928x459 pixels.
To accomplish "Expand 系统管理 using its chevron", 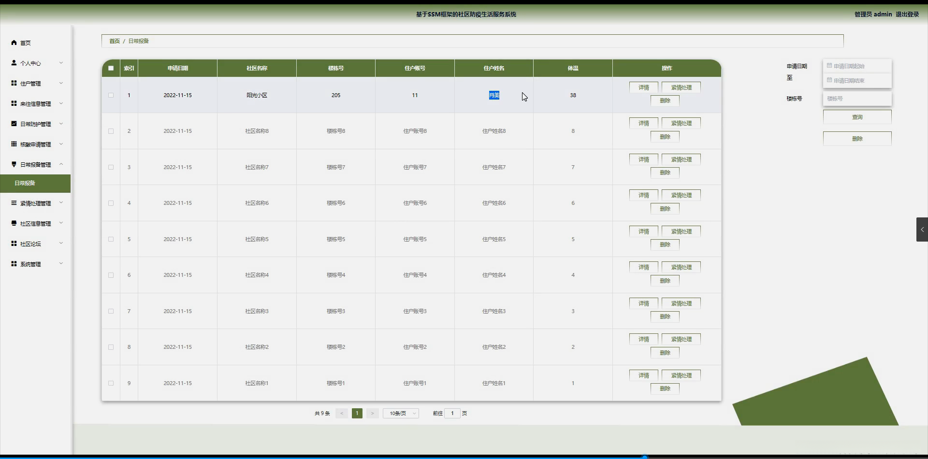I will click(x=61, y=264).
